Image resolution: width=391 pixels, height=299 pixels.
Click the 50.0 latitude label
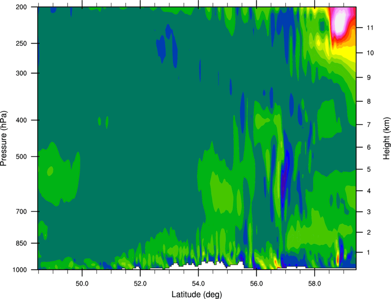(x=82, y=284)
